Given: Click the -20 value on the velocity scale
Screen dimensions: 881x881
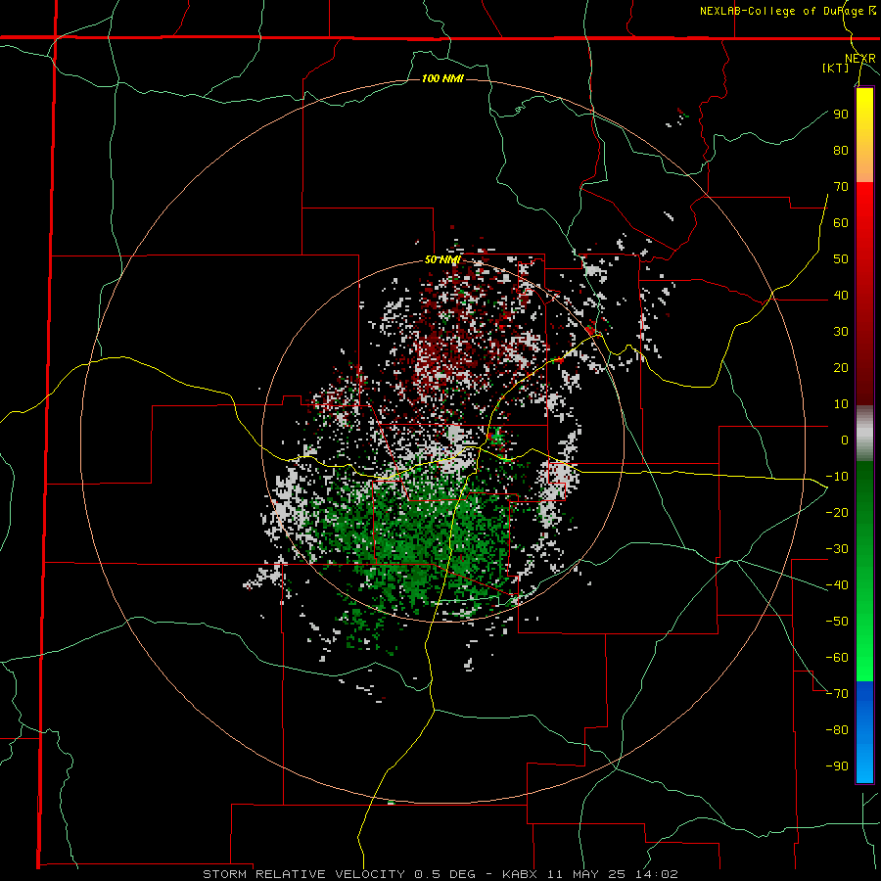Looking at the screenshot, I should tap(837, 512).
